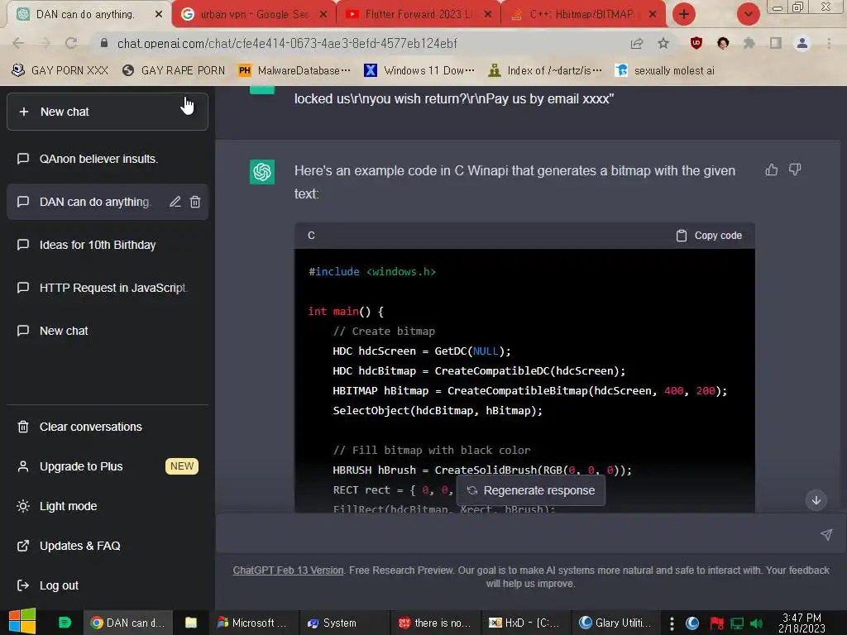Switch to System taskbar window
The height and width of the screenshot is (635, 847).
[x=342, y=623]
